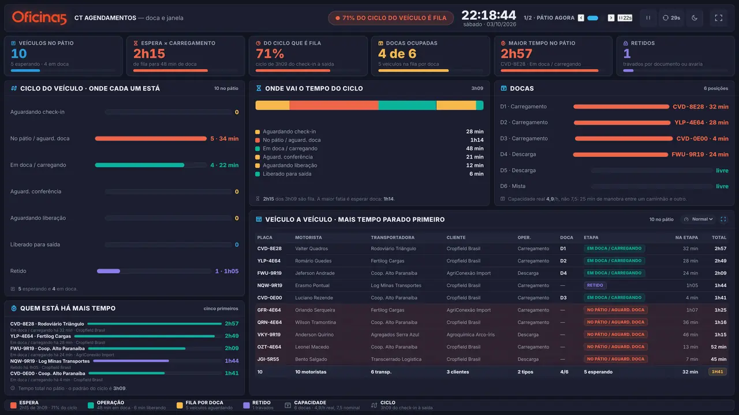739x415 pixels.
Task: Click the Ciclo icon in the footer legend
Action: 374,405
